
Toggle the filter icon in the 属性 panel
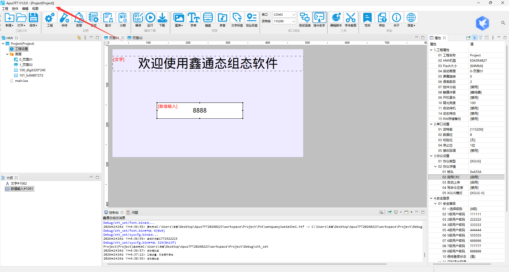[x=481, y=38]
